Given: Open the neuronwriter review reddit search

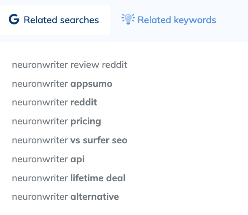Looking at the screenshot, I should tap(70, 64).
